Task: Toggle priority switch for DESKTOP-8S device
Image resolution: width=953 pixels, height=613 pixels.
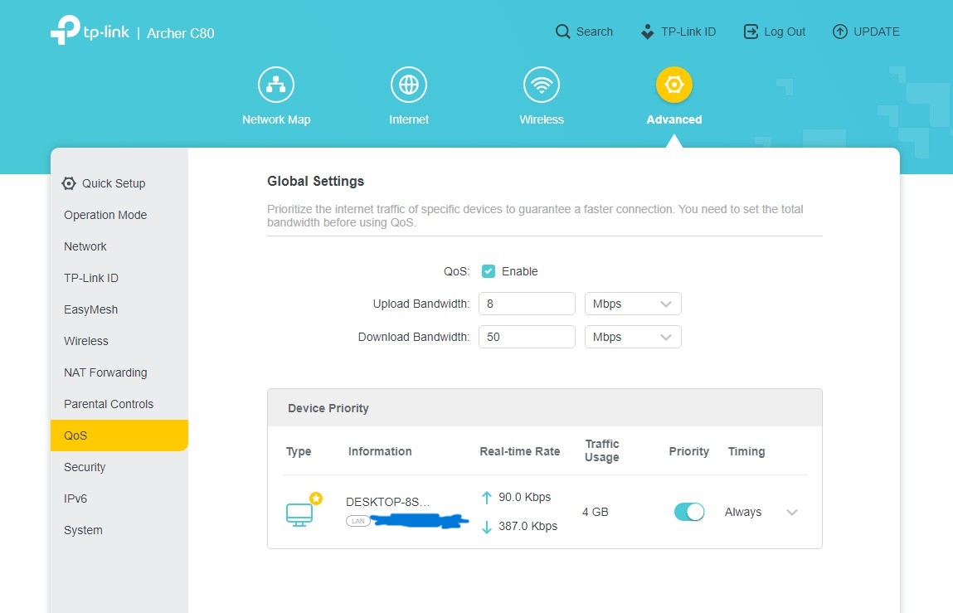Action: (x=689, y=512)
